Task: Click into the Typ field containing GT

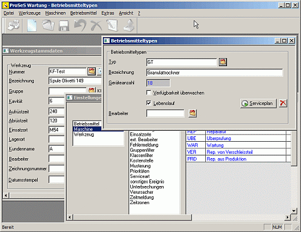Action: click(181, 62)
